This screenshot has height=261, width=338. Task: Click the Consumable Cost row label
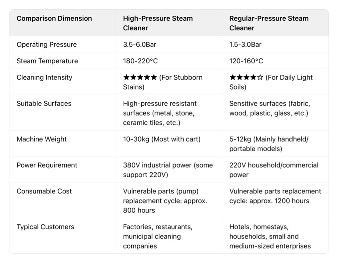44,191
